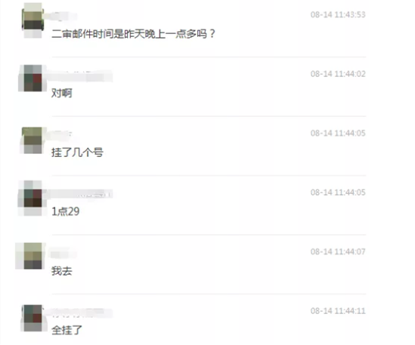Click timestamp 08-14 11:44:11

tap(338, 310)
